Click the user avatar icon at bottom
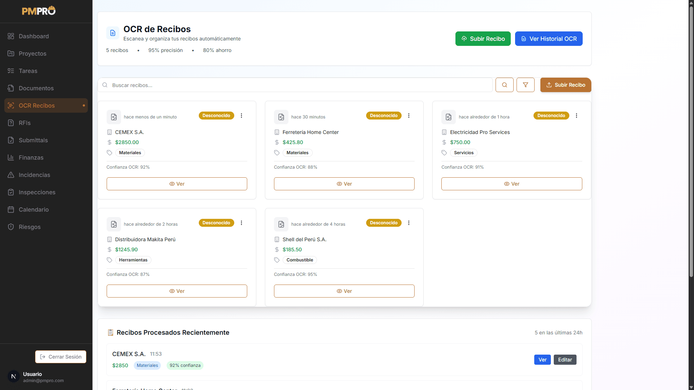This screenshot has height=390, width=694. pyautogui.click(x=13, y=377)
